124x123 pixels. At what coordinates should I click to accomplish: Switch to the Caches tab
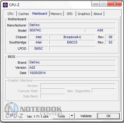tap(24, 14)
